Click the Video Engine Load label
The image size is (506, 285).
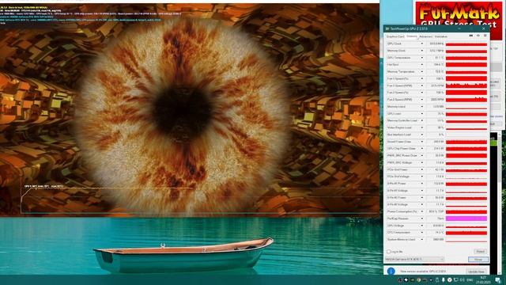coord(399,127)
